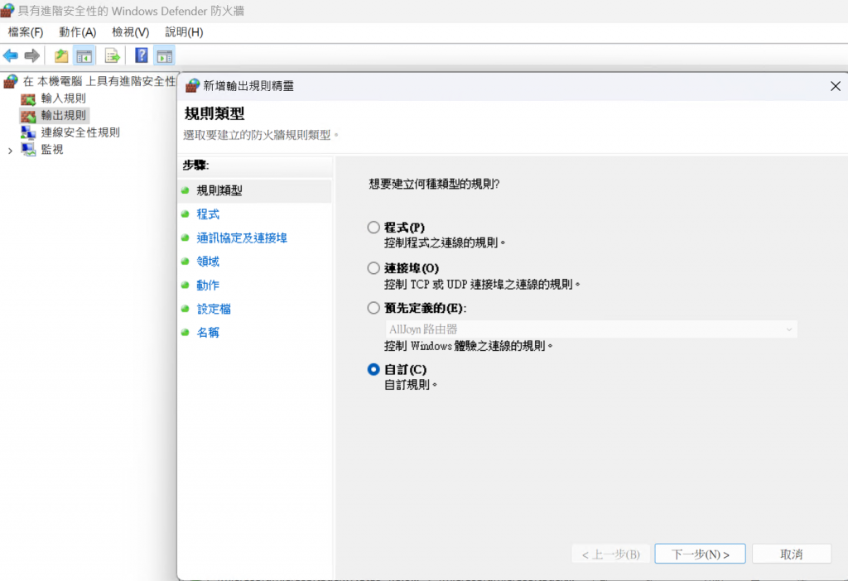The height and width of the screenshot is (581, 848).
Task: Go to the 領域 step
Action: click(x=208, y=262)
